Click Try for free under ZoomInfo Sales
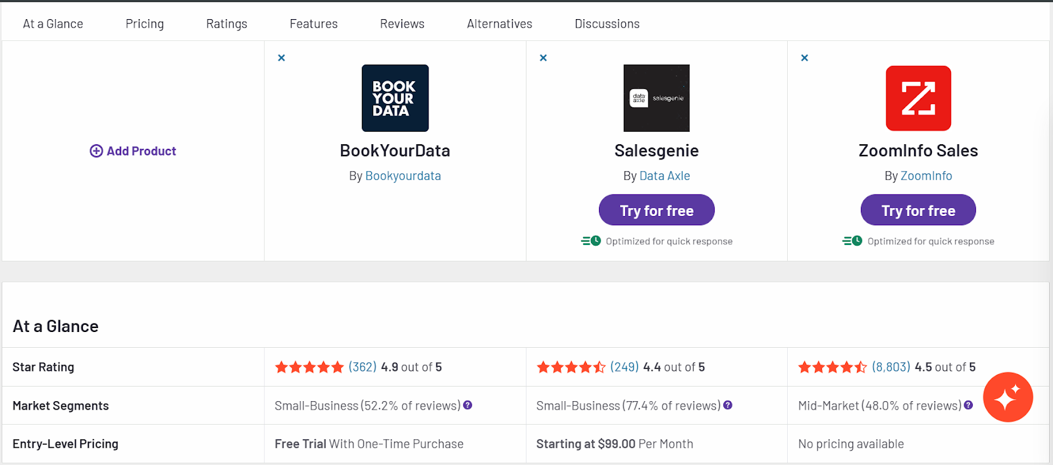Viewport: 1053px width, 465px height. click(x=918, y=210)
